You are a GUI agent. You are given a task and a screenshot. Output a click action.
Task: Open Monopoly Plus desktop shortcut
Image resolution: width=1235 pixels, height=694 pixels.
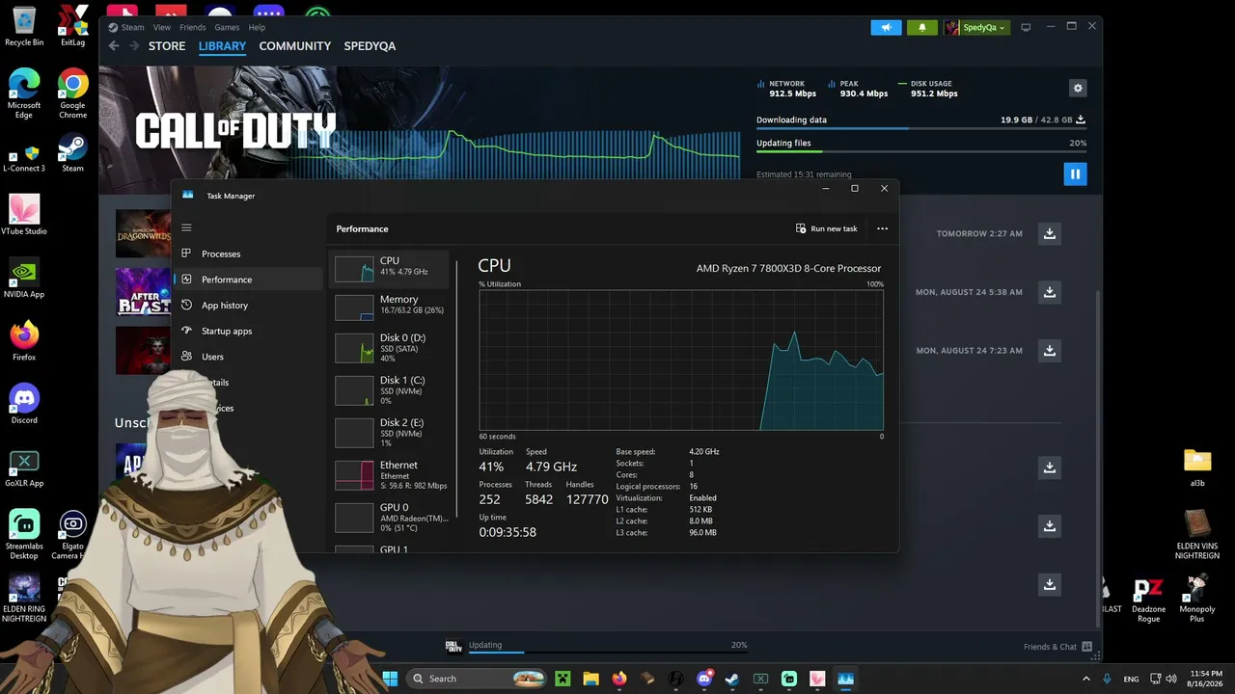pyautogui.click(x=1197, y=599)
